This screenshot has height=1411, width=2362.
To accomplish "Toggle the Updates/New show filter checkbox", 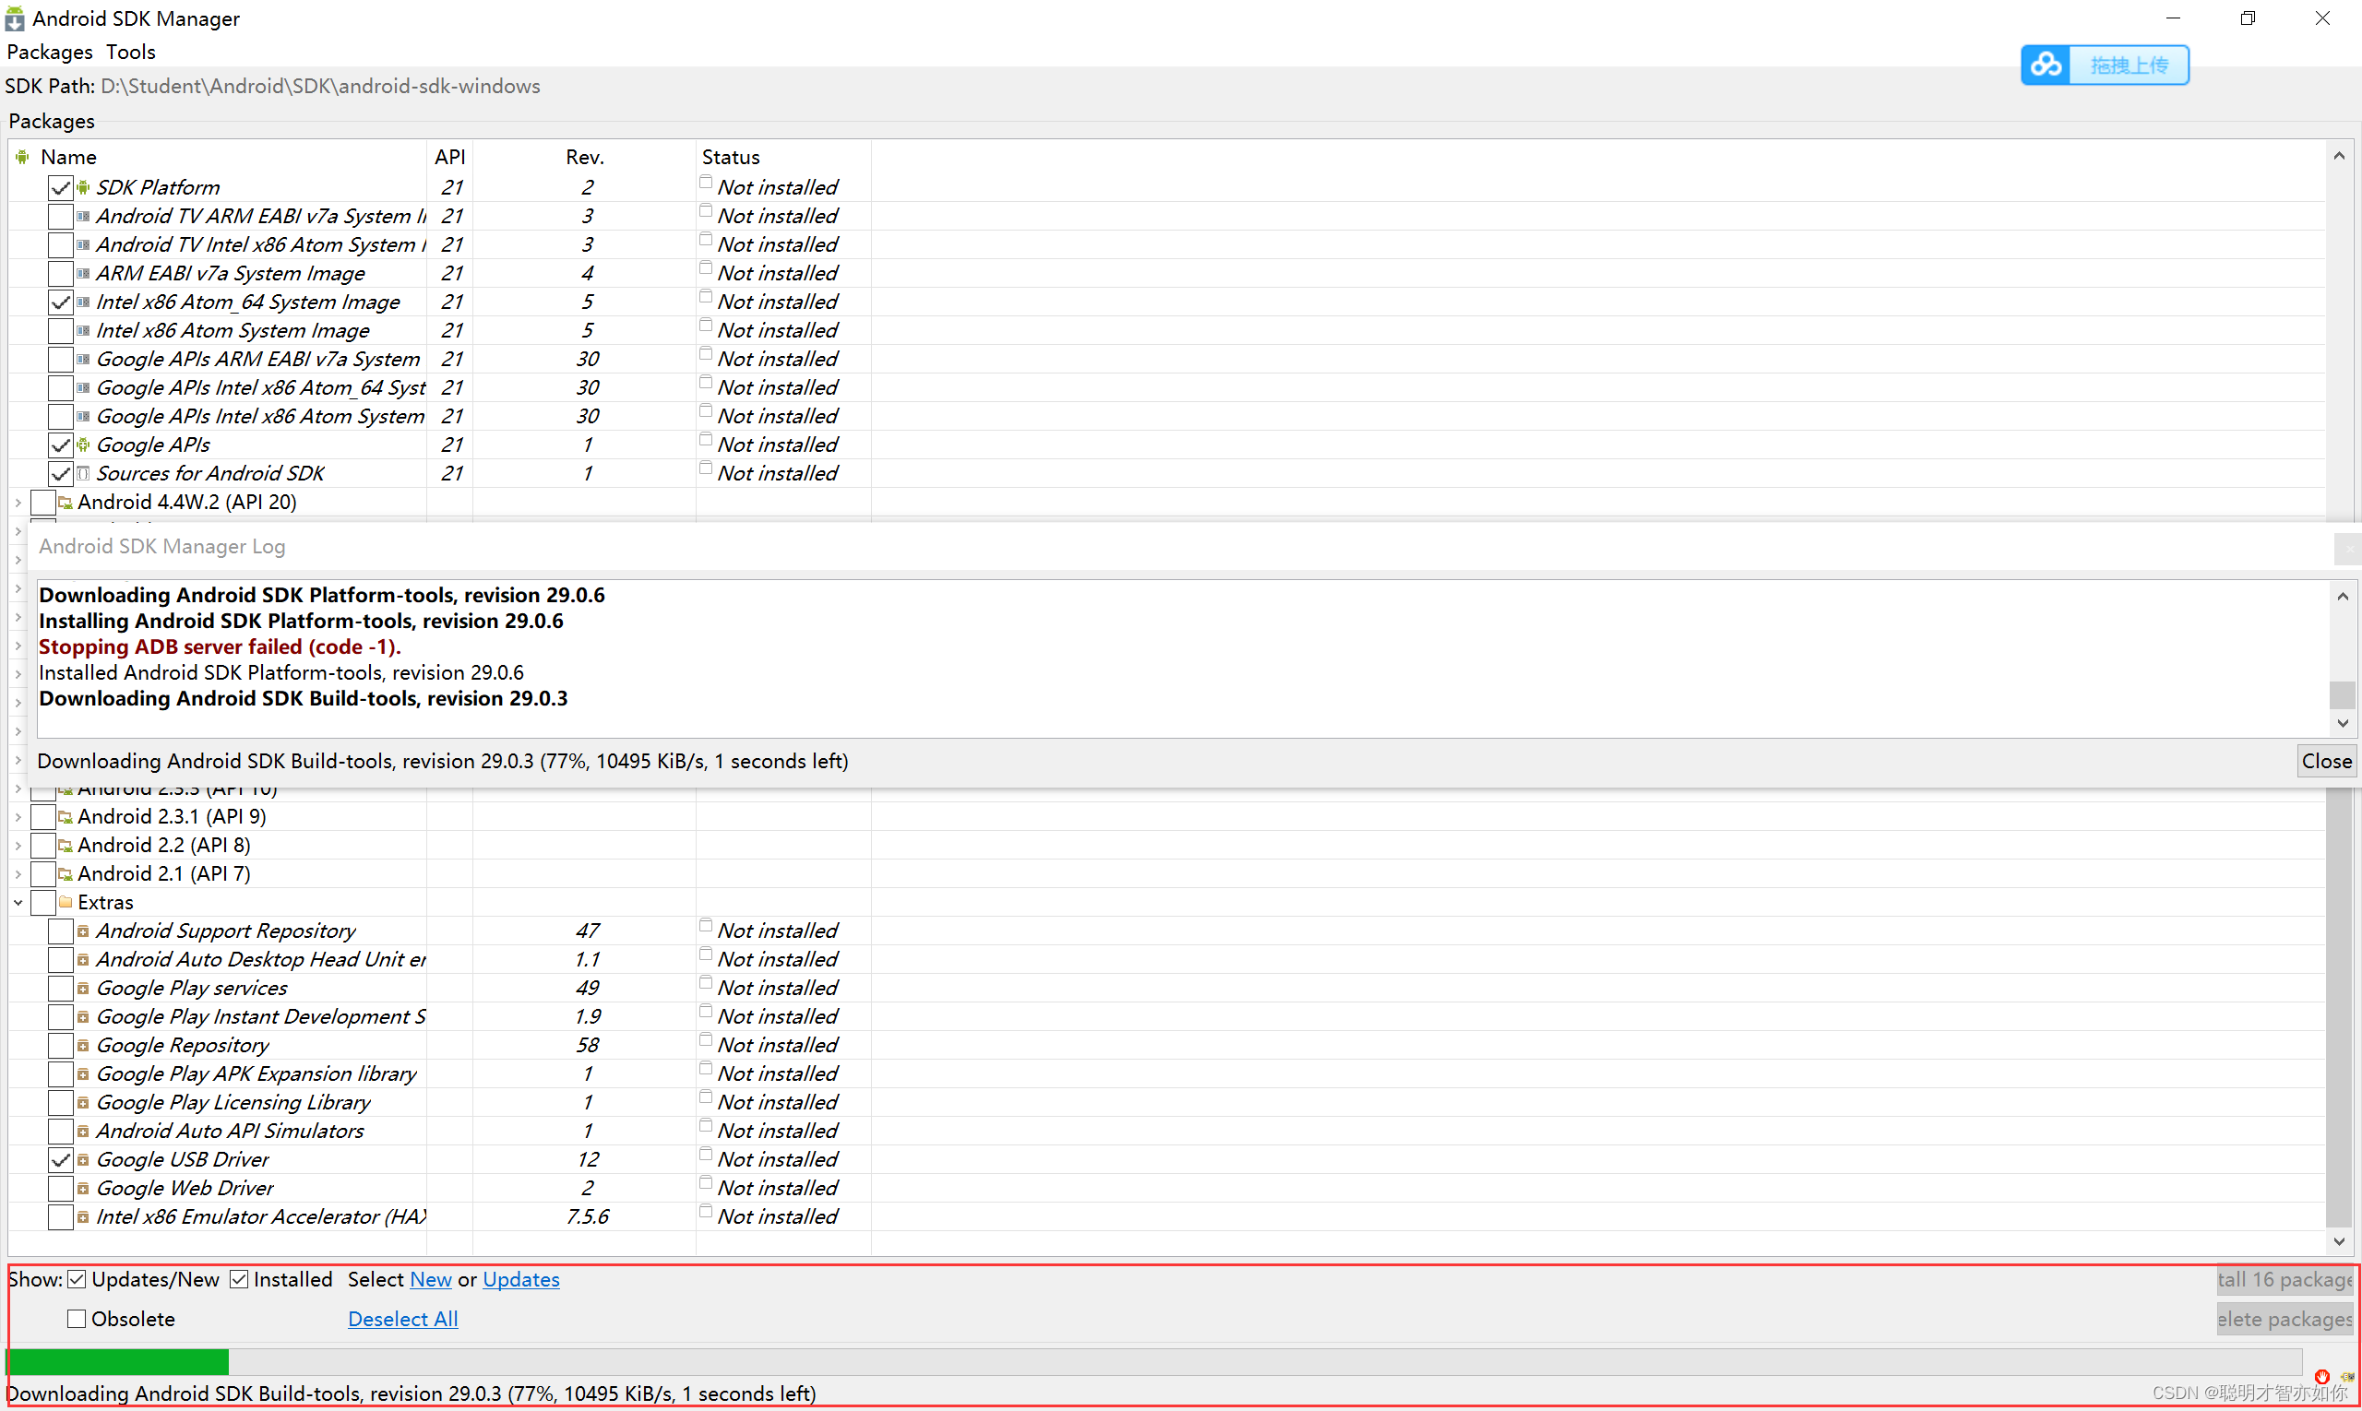I will (x=78, y=1280).
